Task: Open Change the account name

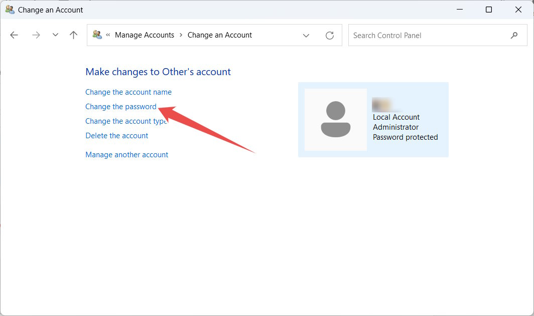Action: 128,92
